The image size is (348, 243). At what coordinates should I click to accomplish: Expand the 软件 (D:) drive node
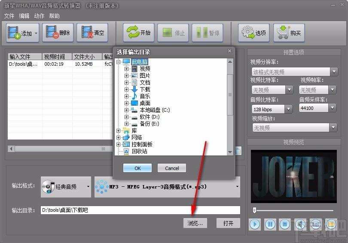pyautogui.click(x=126, y=117)
